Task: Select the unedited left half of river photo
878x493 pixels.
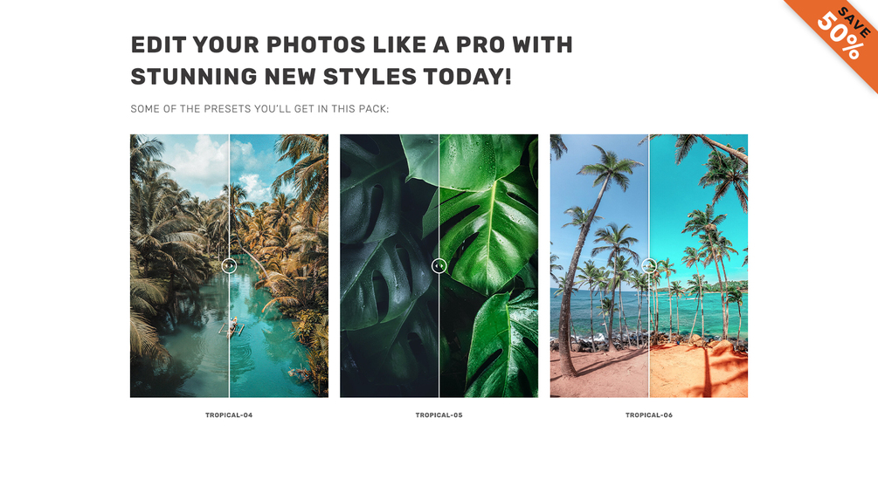Action: click(x=179, y=265)
